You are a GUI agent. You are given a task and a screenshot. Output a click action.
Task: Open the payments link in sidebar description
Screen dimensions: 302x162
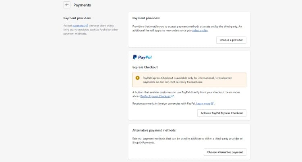79,26
